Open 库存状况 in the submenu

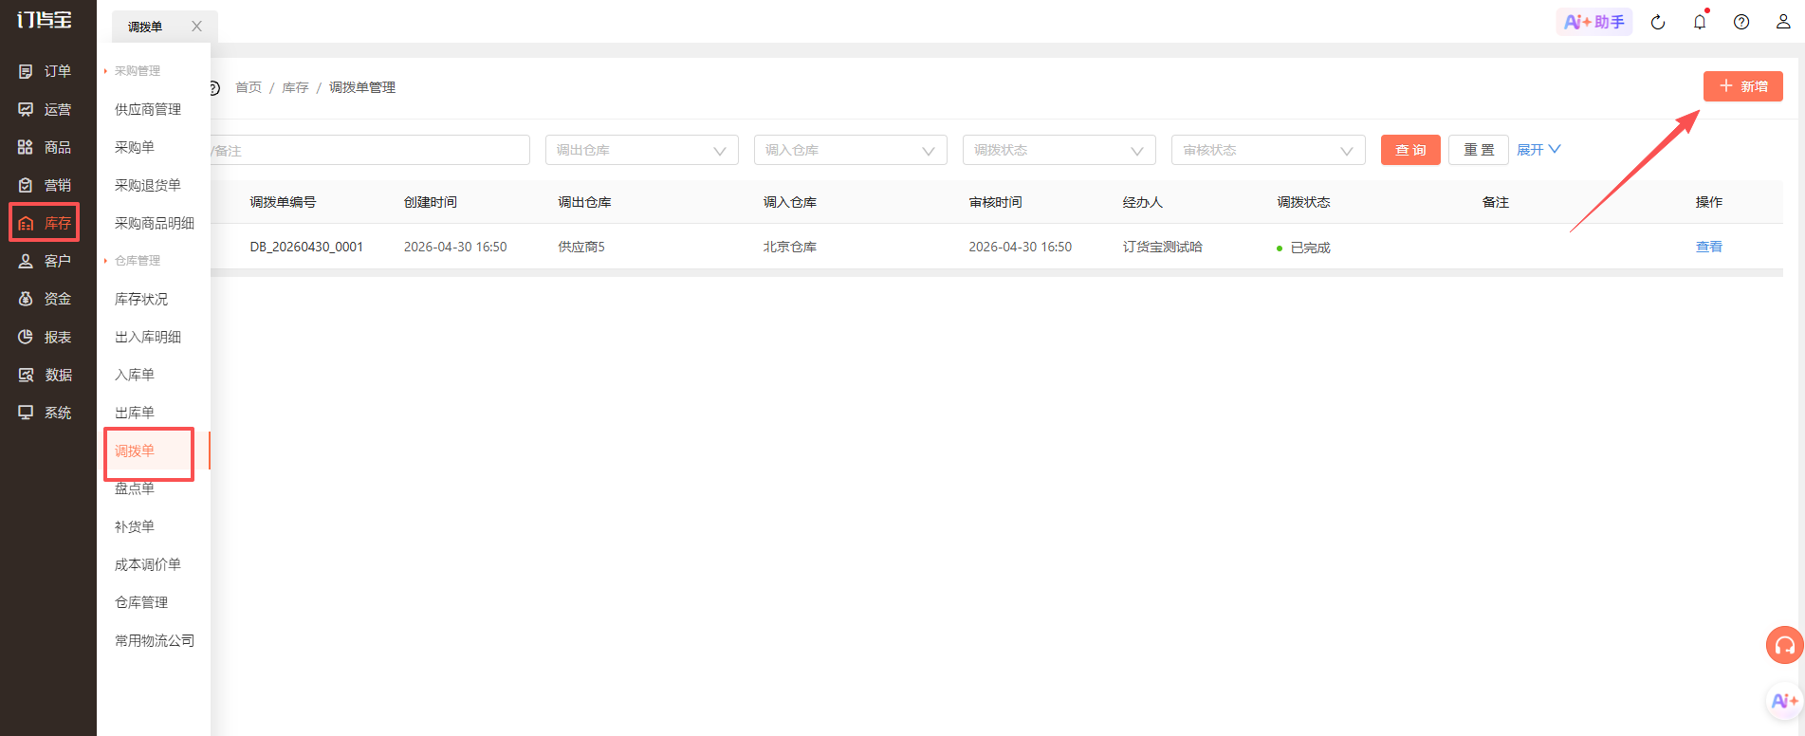coord(141,299)
